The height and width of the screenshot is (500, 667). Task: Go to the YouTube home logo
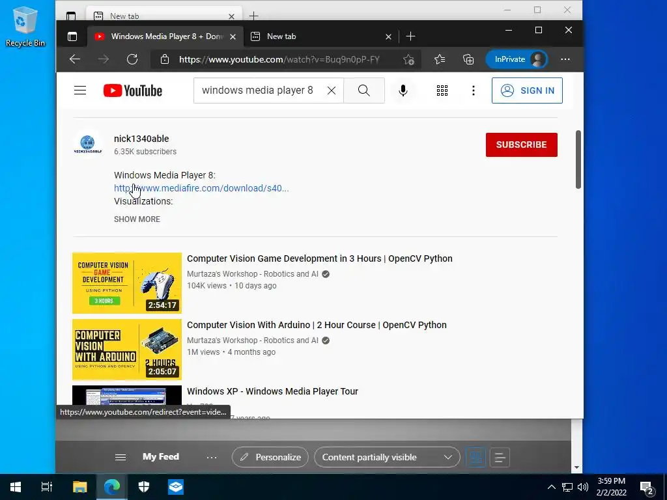[x=133, y=90]
